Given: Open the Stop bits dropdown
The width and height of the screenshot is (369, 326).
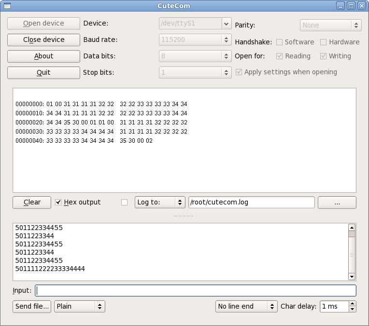Looking at the screenshot, I should tap(195, 72).
